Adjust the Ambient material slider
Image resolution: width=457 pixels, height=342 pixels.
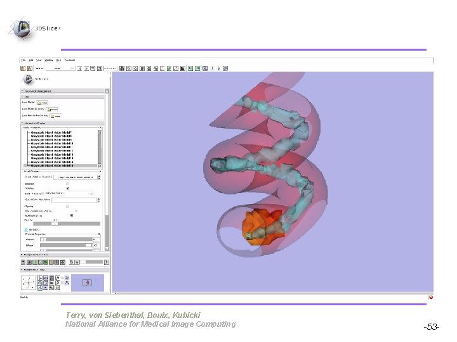point(66,239)
